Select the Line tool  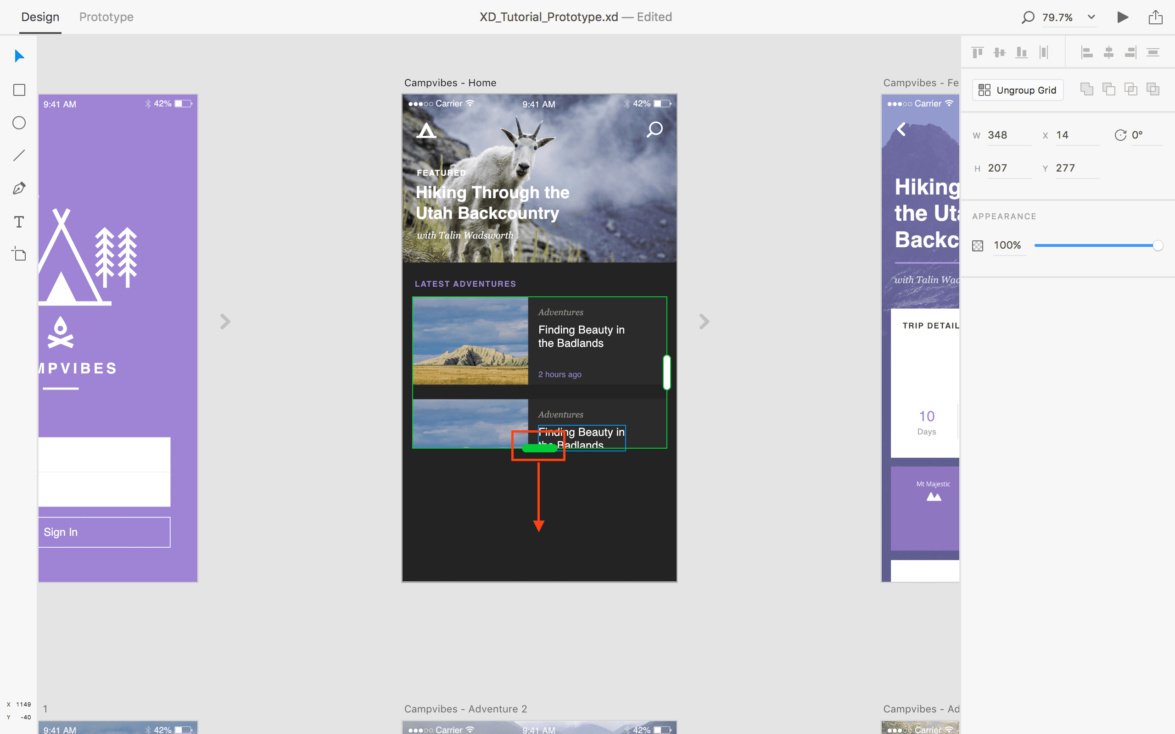pyautogui.click(x=18, y=156)
